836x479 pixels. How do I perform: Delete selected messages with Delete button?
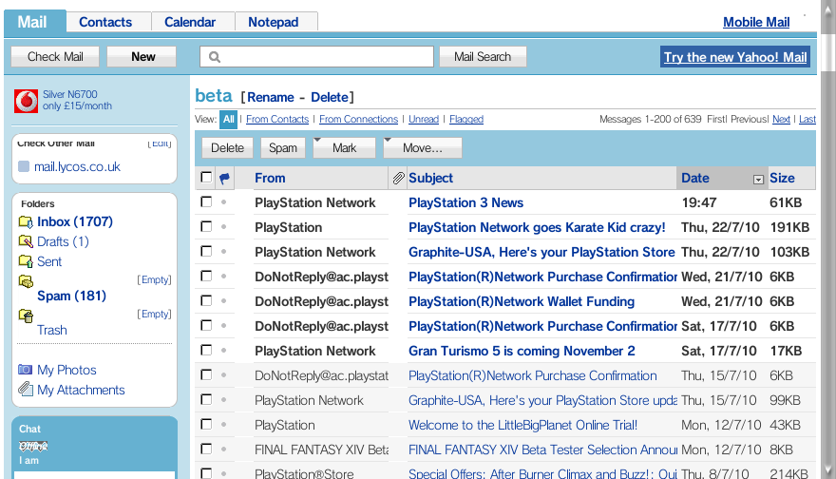tap(227, 147)
